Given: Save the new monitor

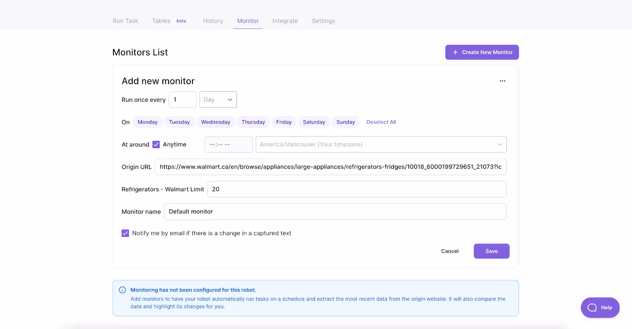Looking at the screenshot, I should (x=491, y=251).
